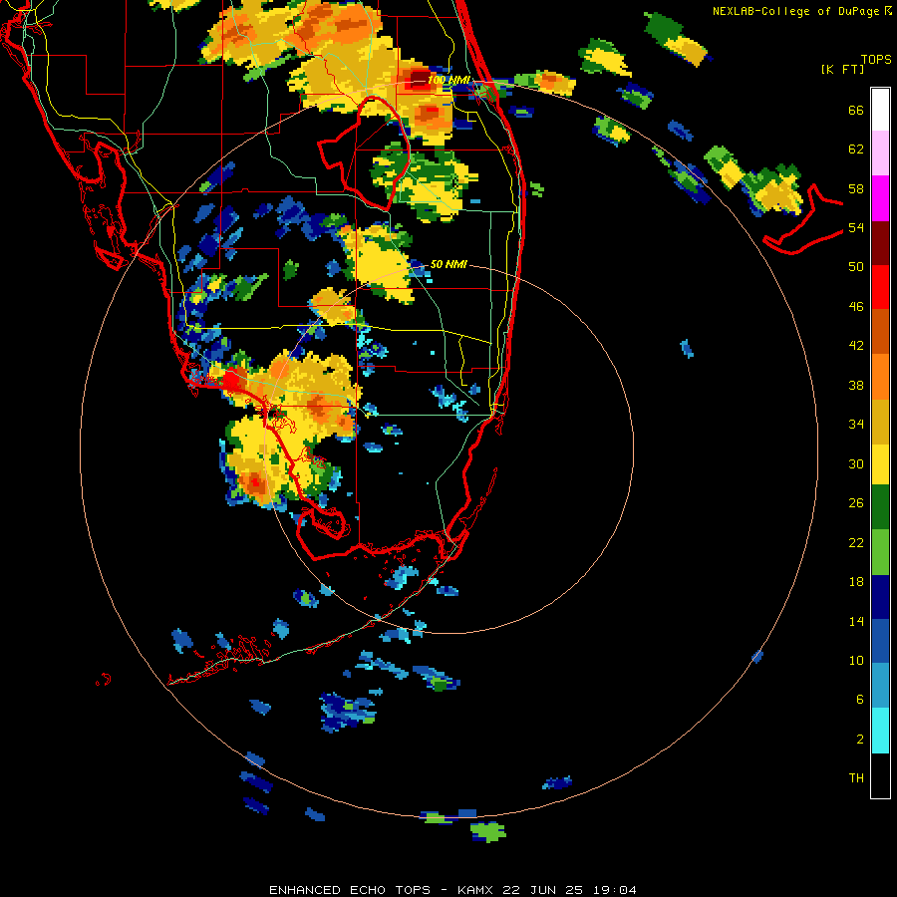897x897 pixels.
Task: Click the lone green echo below the outer ring's bottom edge
Action: 488,832
